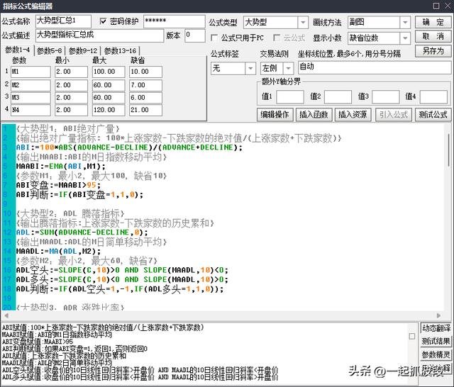This screenshot has width=454, height=387.
Task: Click the 版本 number field
Action: point(195,35)
